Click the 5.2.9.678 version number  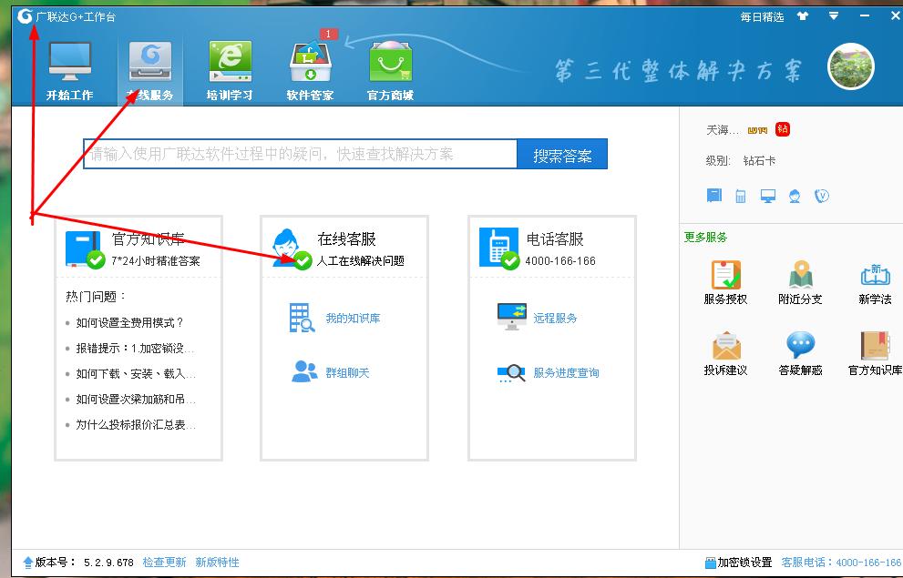(x=108, y=563)
